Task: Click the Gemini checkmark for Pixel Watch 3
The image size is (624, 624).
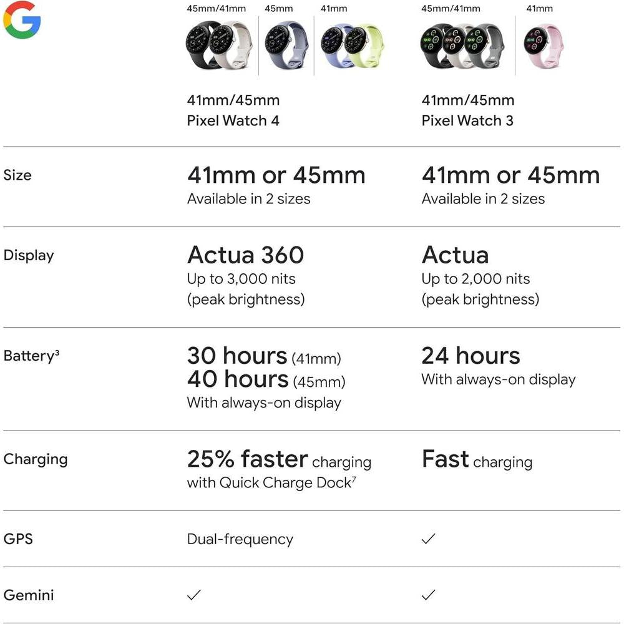Action: coord(428,595)
